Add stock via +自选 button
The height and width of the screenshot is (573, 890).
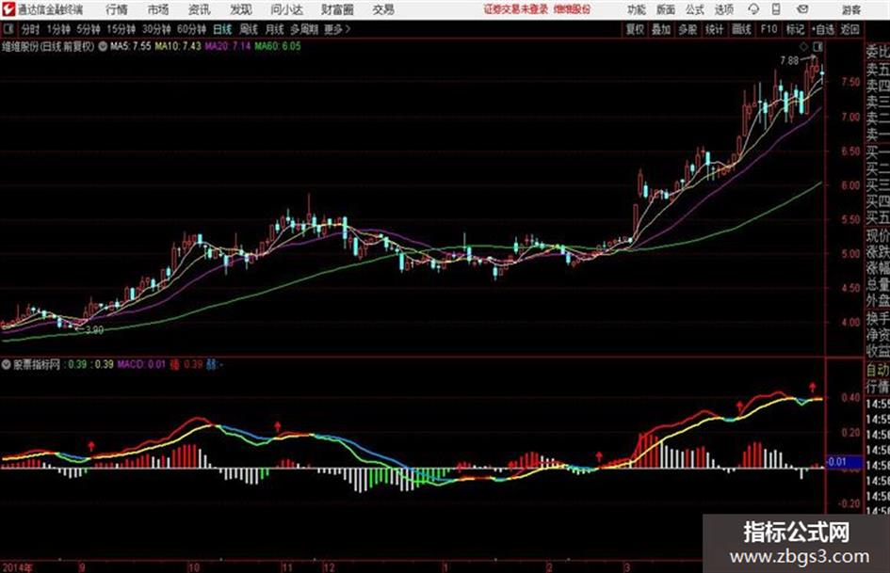pos(822,29)
